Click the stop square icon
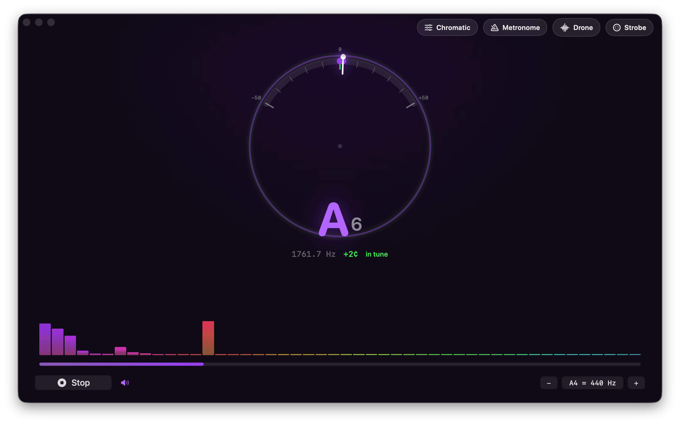680x425 pixels. [x=62, y=382]
